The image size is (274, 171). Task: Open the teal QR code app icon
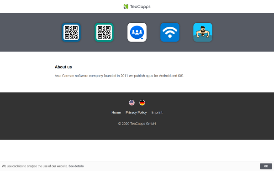point(104,32)
